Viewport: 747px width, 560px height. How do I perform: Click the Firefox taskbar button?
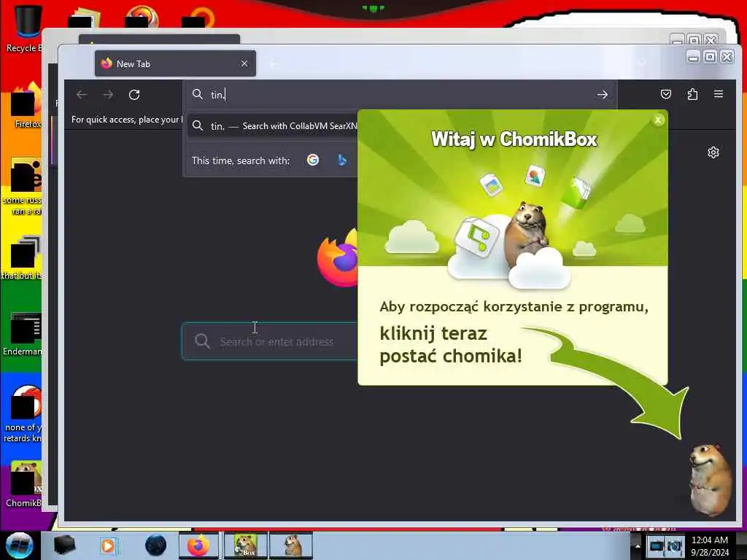pos(198,545)
